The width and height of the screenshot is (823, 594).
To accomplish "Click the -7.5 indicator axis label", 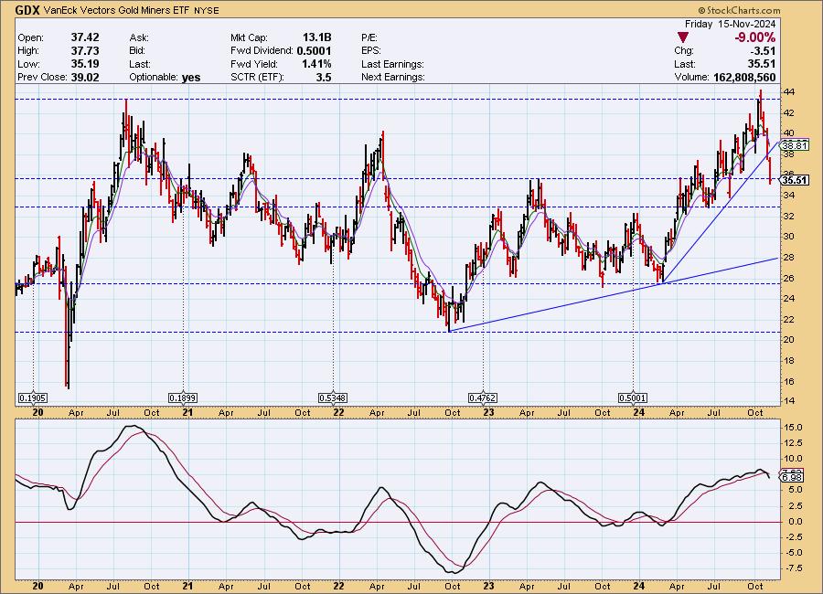I will click(x=794, y=568).
